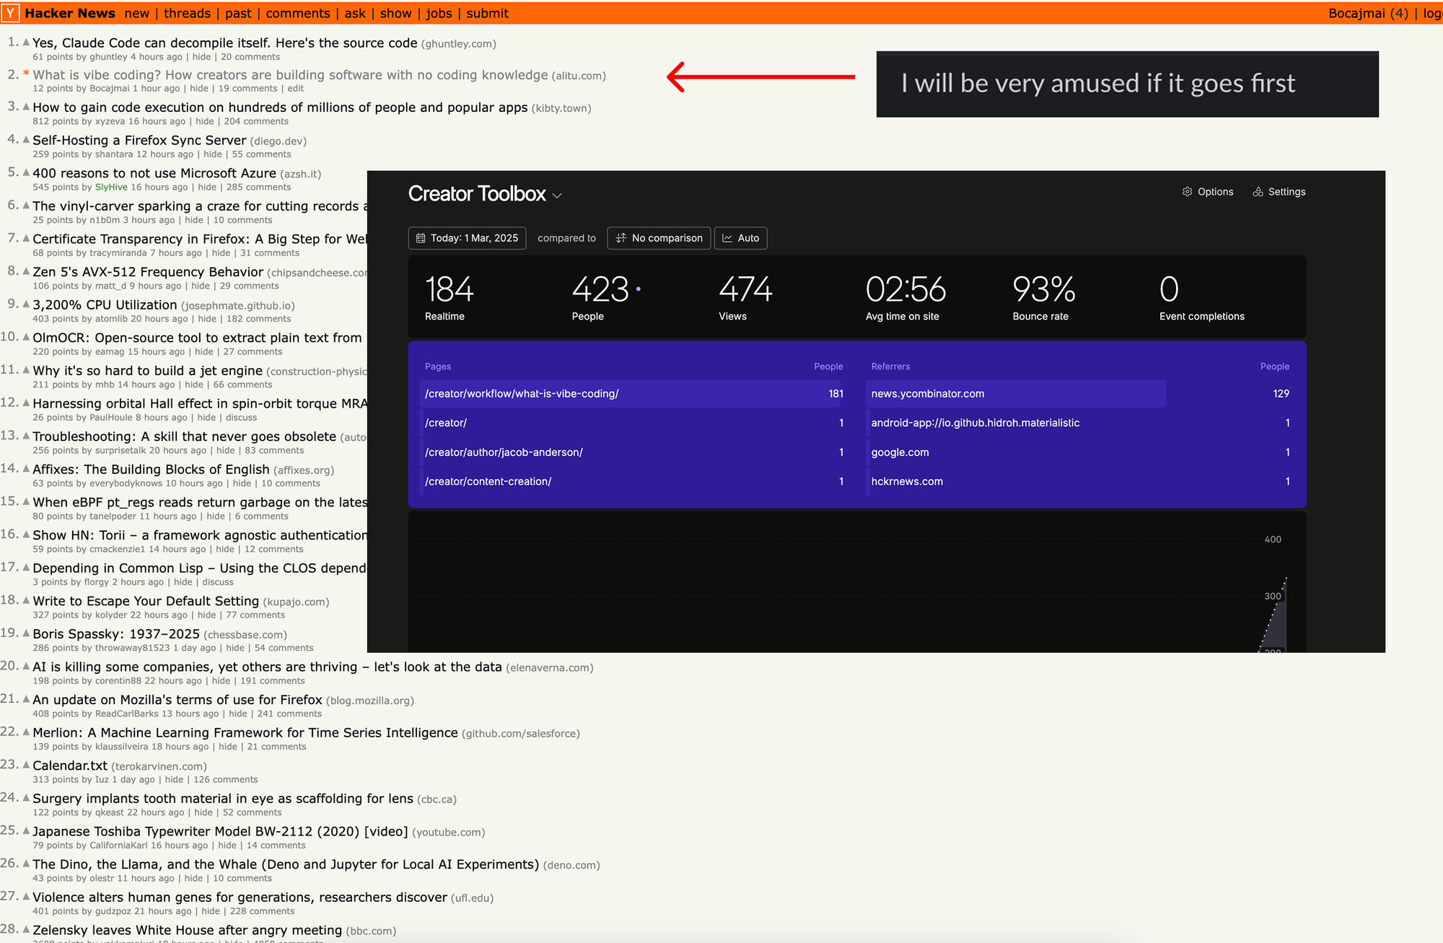Screen dimensions: 1443x943
Task: Open the comments page
Action: tap(297, 13)
